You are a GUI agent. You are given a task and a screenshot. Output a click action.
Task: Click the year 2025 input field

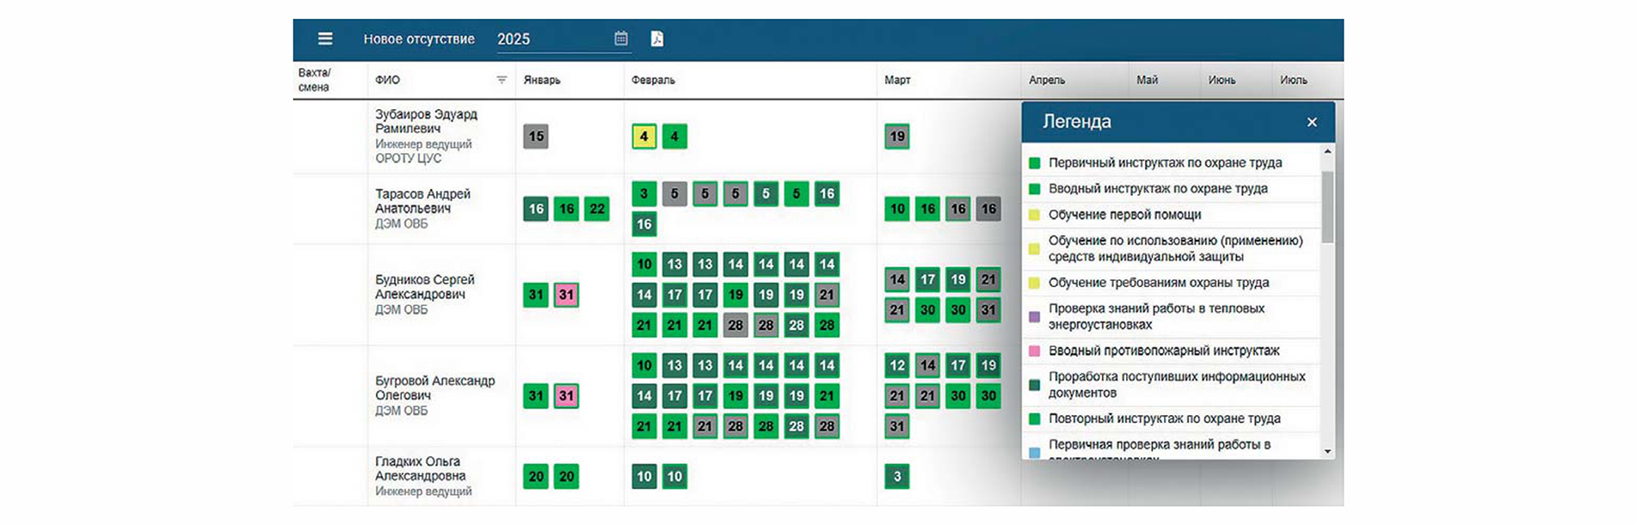click(551, 39)
